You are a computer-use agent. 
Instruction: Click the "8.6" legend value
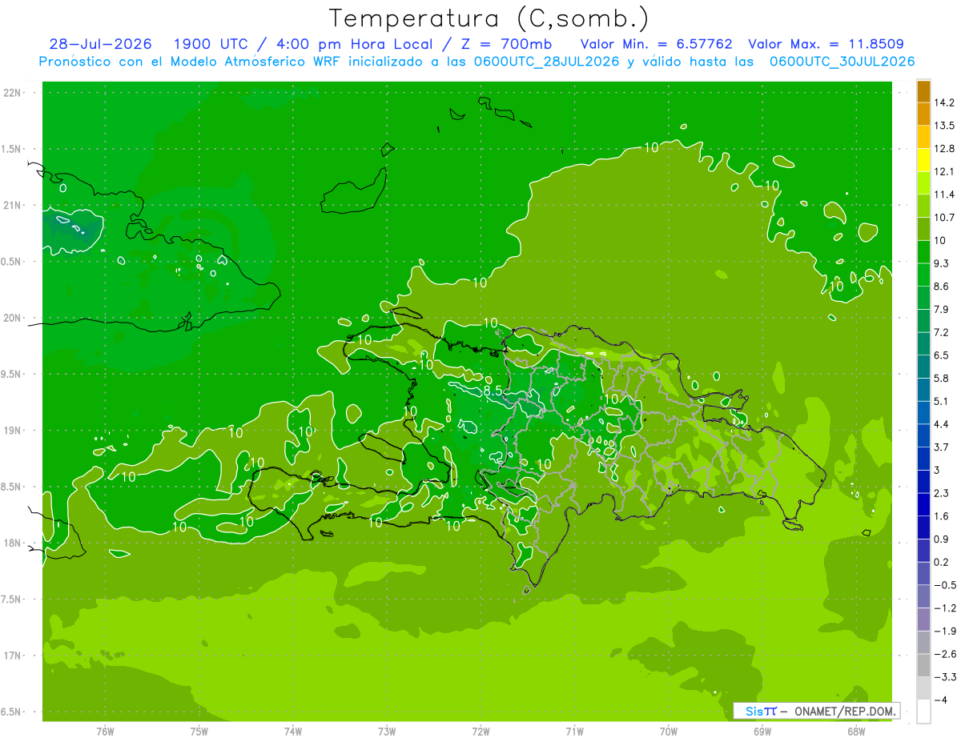pyautogui.click(x=941, y=287)
